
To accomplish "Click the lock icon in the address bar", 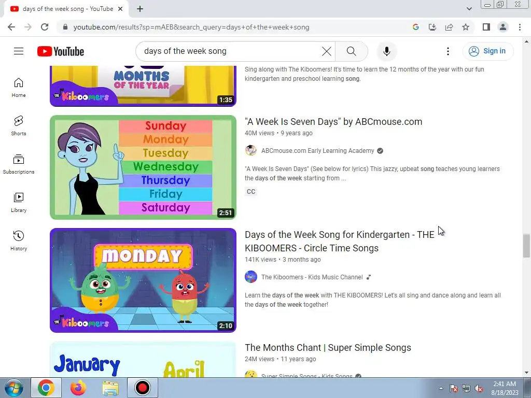I will pos(65,27).
